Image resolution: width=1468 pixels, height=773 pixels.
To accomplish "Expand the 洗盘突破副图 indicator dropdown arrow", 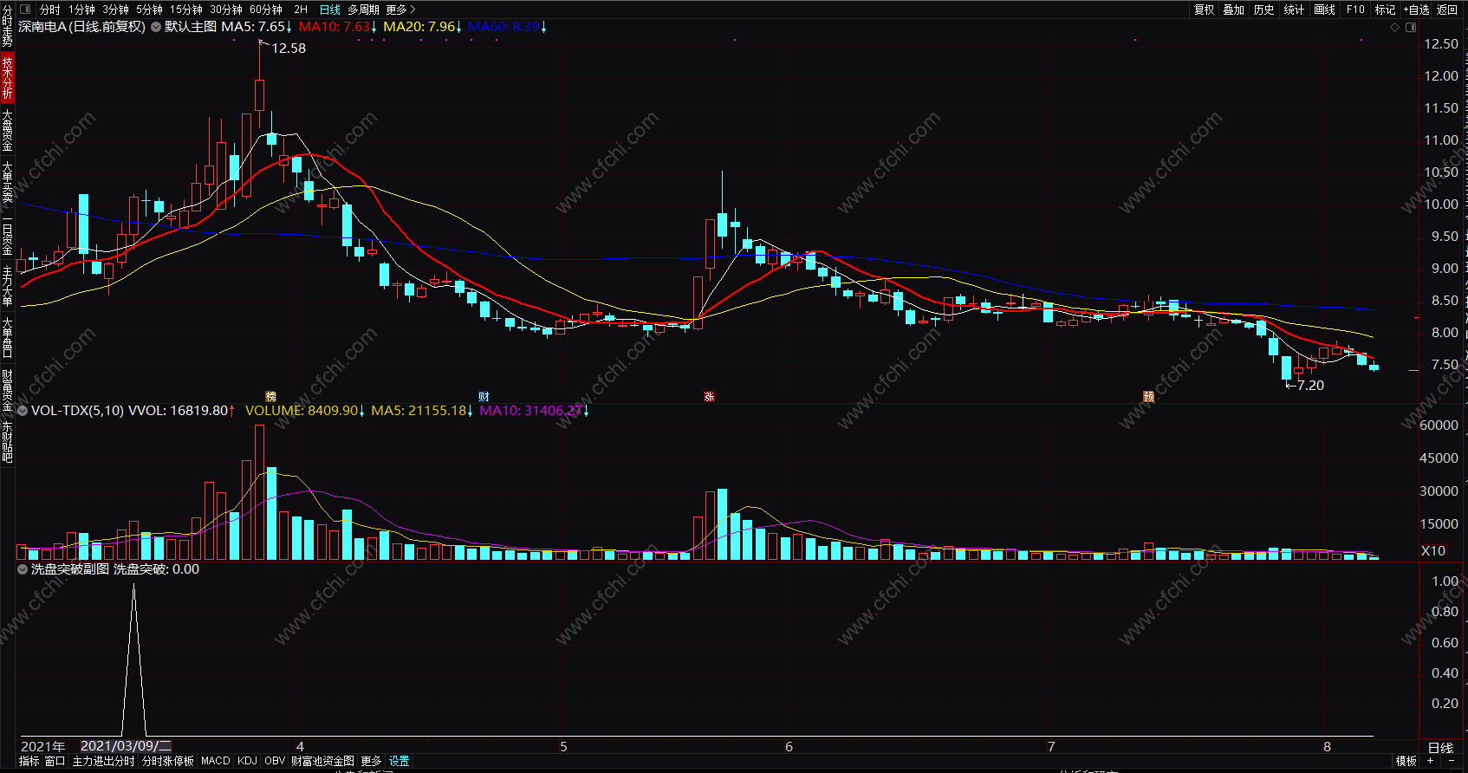I will (x=23, y=569).
